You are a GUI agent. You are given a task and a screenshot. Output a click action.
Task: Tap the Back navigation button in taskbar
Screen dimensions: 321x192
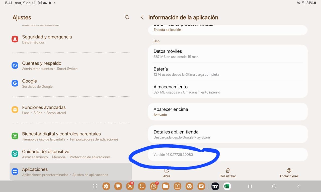click(x=298, y=186)
